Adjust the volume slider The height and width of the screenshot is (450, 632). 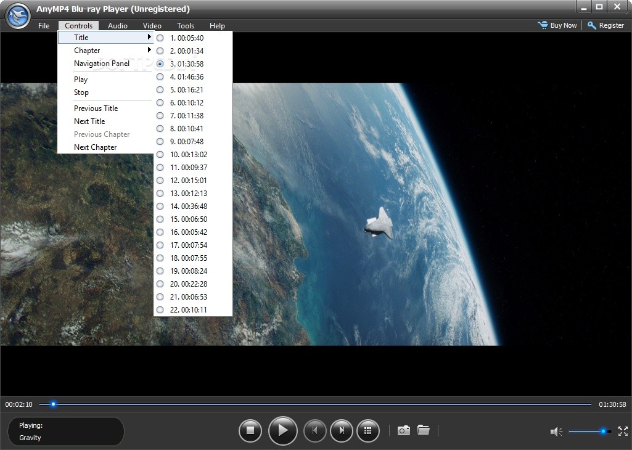[590, 432]
